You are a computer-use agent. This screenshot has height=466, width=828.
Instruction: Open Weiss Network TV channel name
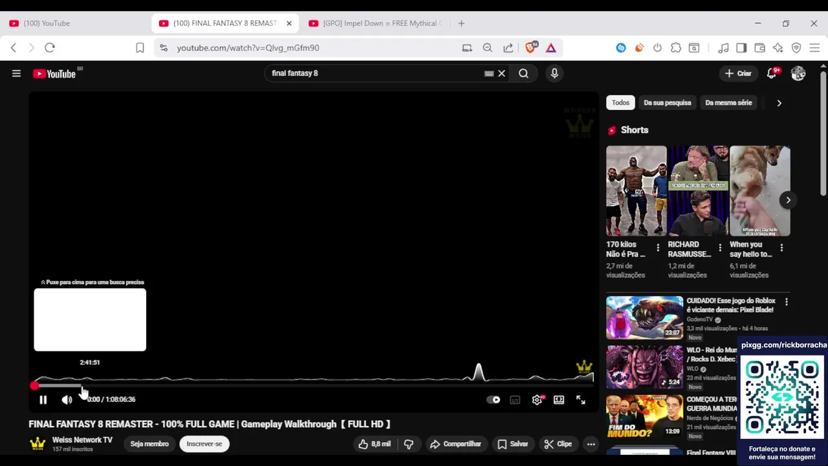point(82,439)
